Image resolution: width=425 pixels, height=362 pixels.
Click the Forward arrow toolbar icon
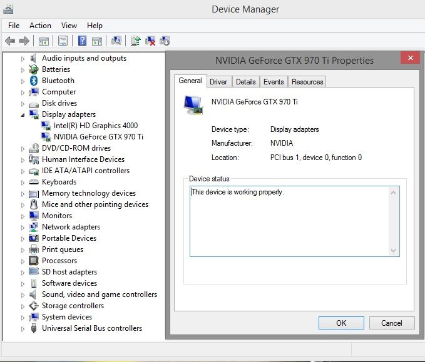click(x=24, y=41)
